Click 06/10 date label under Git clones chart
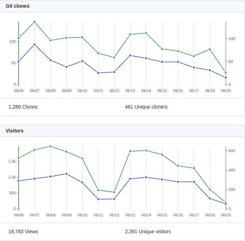The image size is (245, 241). click(x=82, y=91)
